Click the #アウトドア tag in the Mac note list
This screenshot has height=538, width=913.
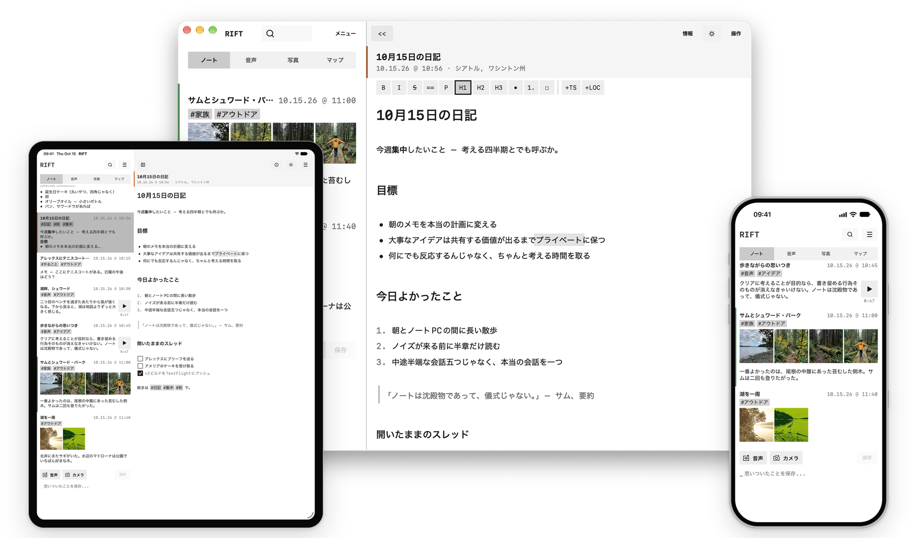point(237,114)
